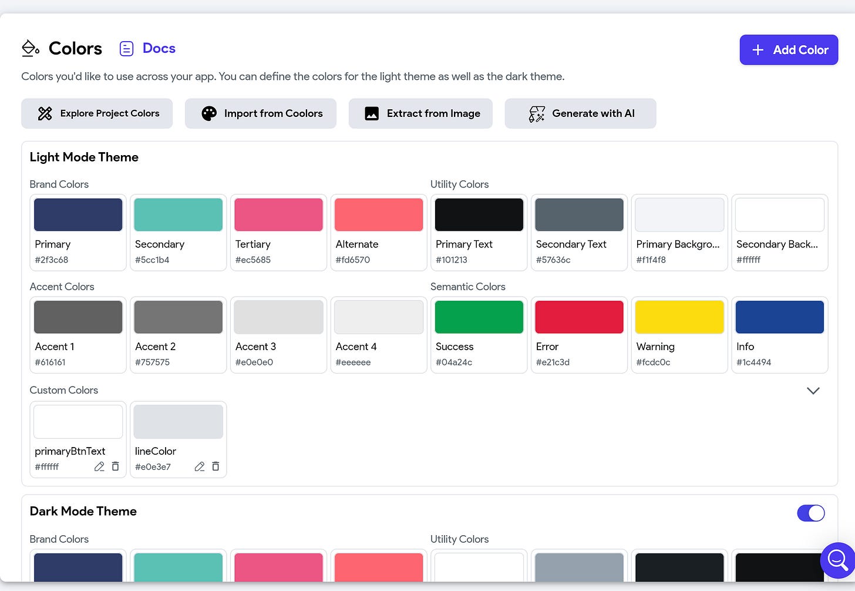This screenshot has height=591, width=855.
Task: Select the Error red swatch
Action: (580, 317)
